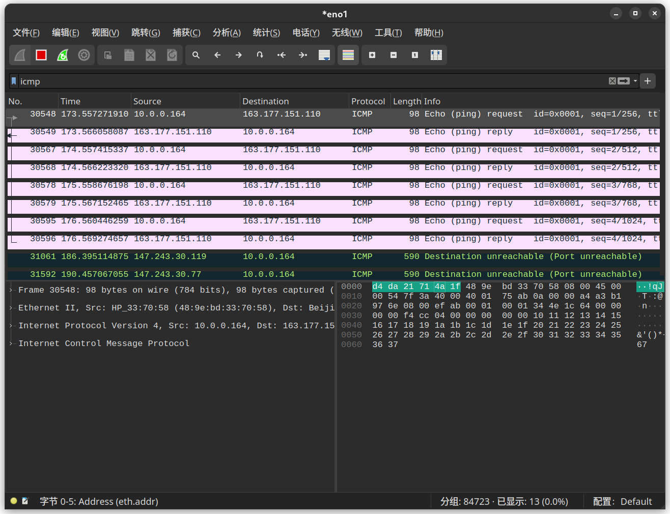The height and width of the screenshot is (514, 670).
Task: Apply the display filter arrow
Action: (624, 81)
